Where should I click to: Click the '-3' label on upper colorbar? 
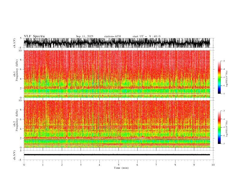click(223, 61)
